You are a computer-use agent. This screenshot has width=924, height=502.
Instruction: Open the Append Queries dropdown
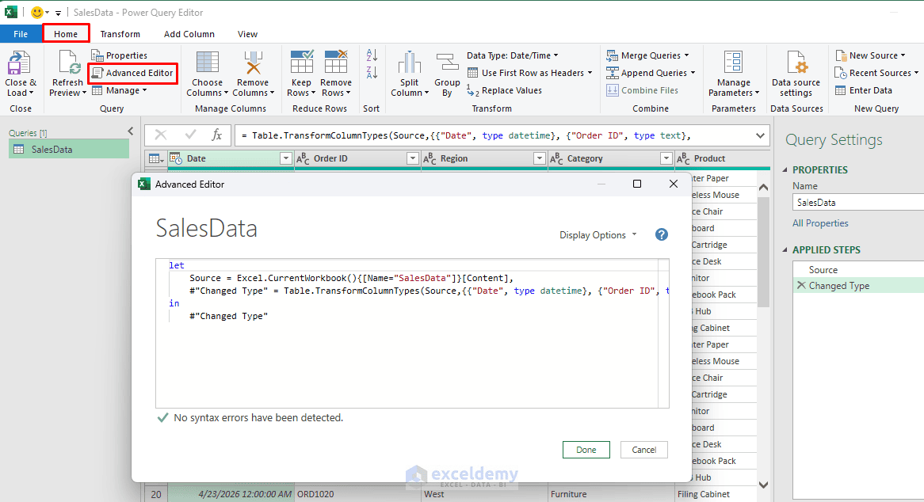tap(651, 73)
